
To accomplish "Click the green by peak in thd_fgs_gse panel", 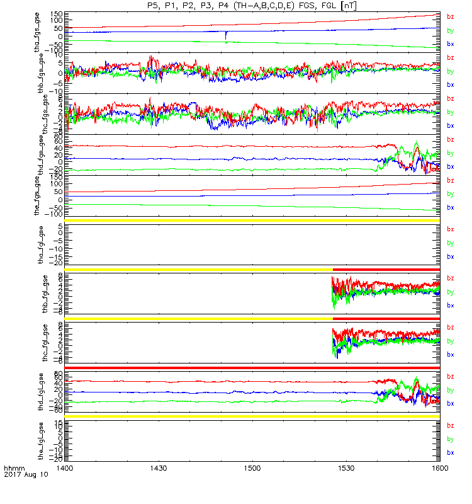I will (417, 143).
